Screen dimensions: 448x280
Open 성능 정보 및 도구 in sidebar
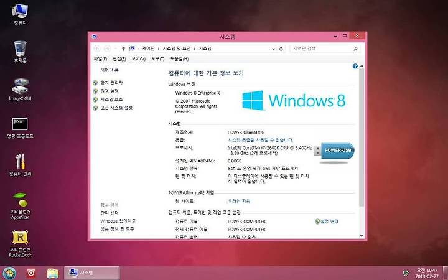click(117, 229)
